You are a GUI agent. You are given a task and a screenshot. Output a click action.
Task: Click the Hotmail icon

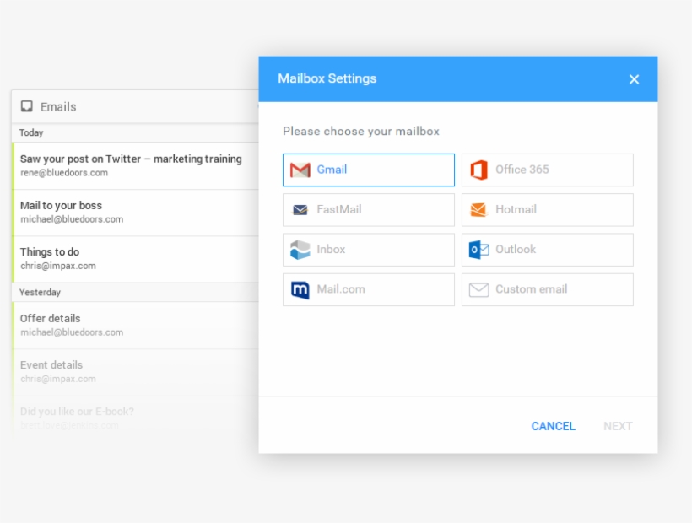(x=478, y=209)
